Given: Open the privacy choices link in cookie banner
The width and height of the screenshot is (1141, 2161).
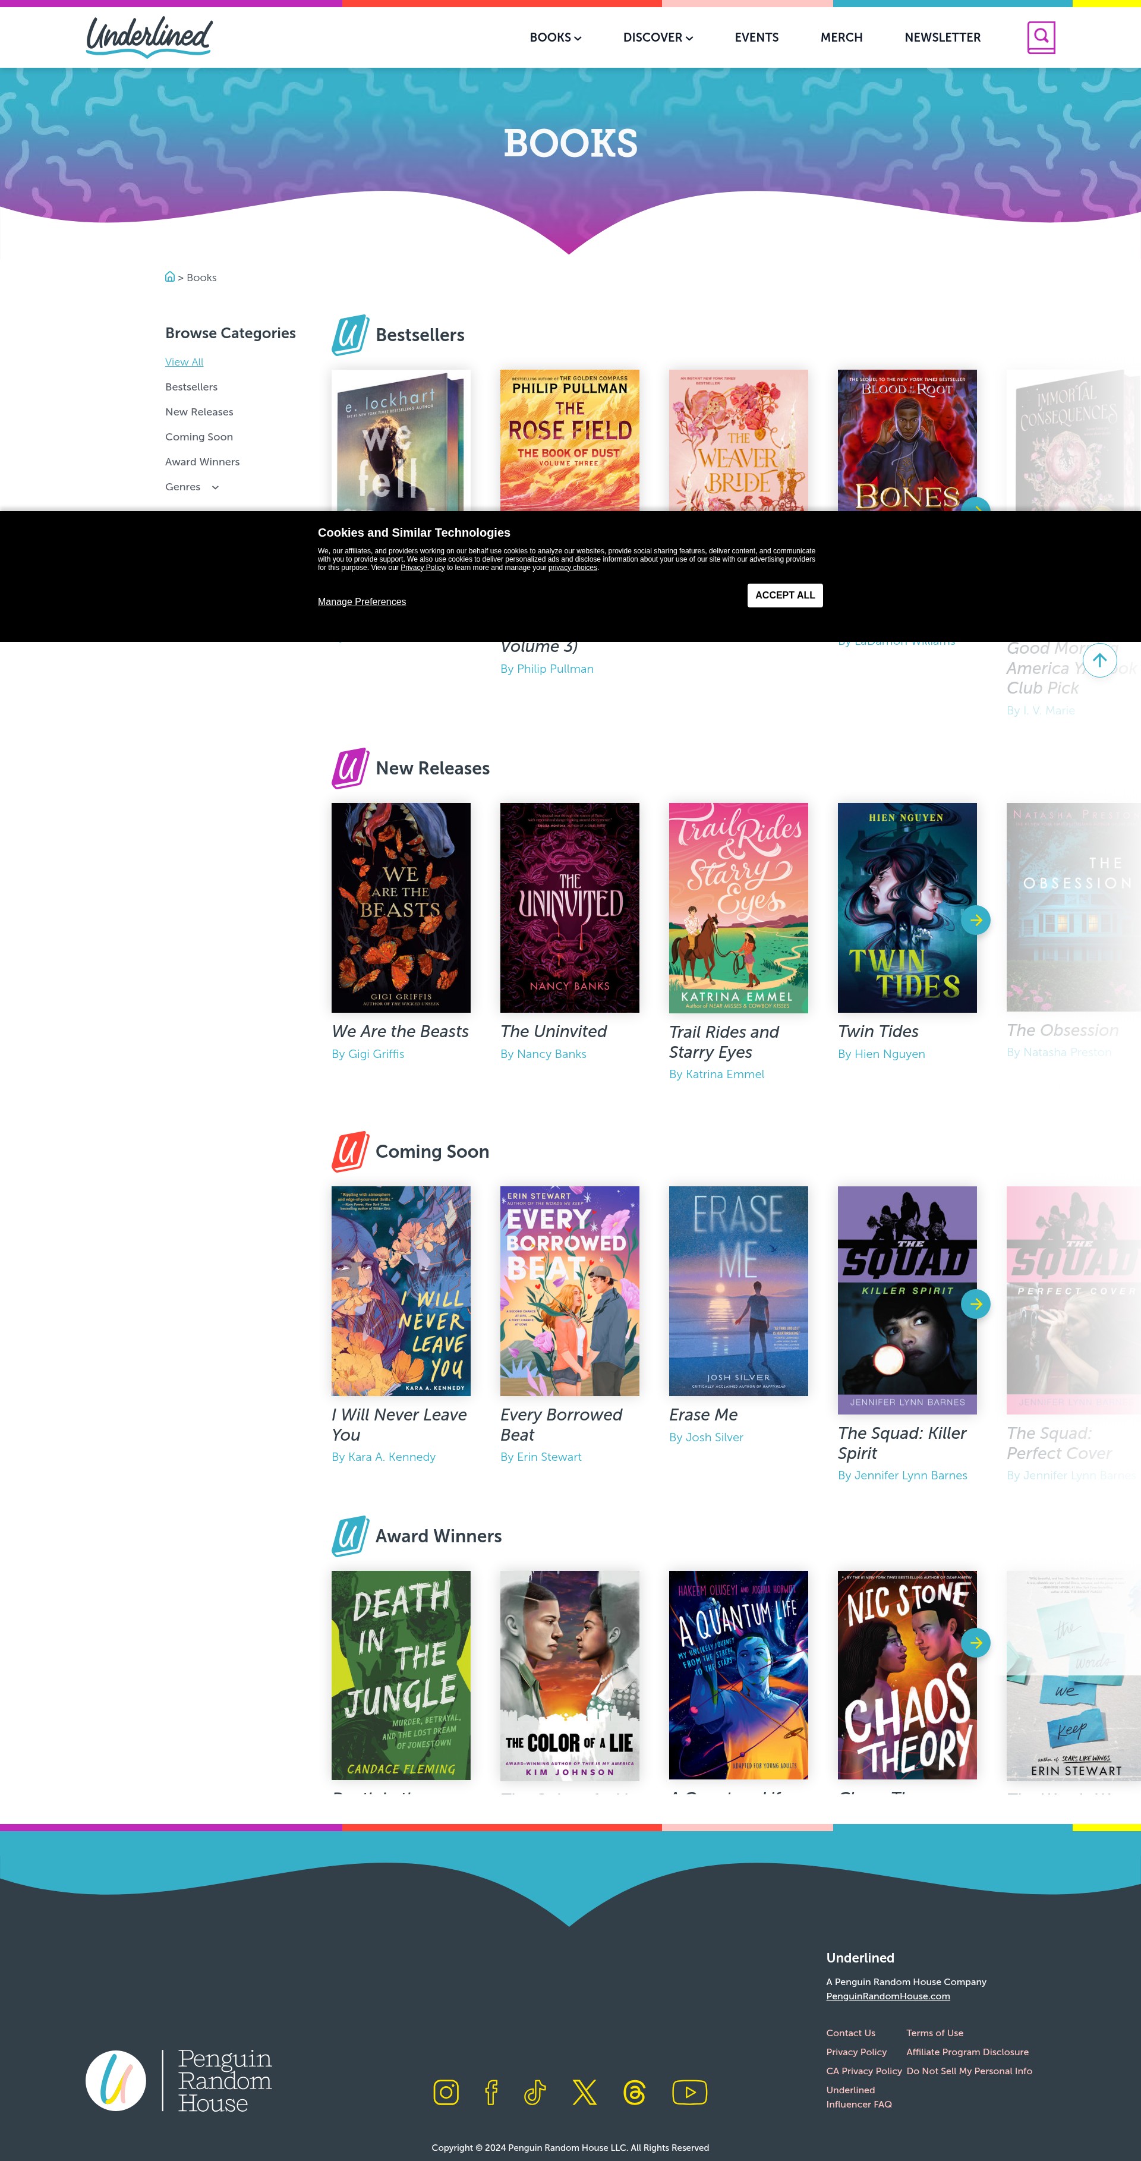Looking at the screenshot, I should [x=573, y=568].
